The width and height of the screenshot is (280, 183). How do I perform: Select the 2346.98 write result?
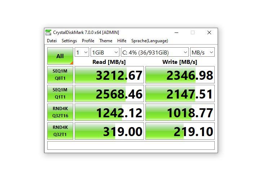pos(180,75)
